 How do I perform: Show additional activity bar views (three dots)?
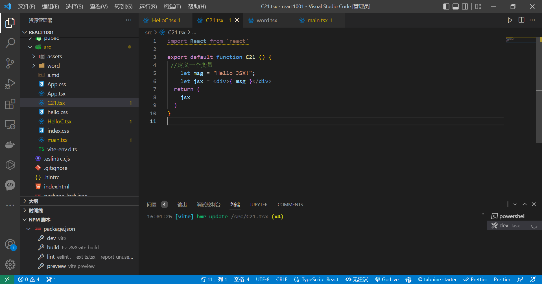[10, 205]
